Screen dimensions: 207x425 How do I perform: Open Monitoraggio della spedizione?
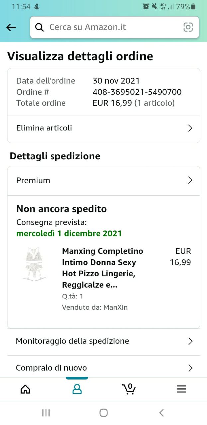[x=72, y=341]
